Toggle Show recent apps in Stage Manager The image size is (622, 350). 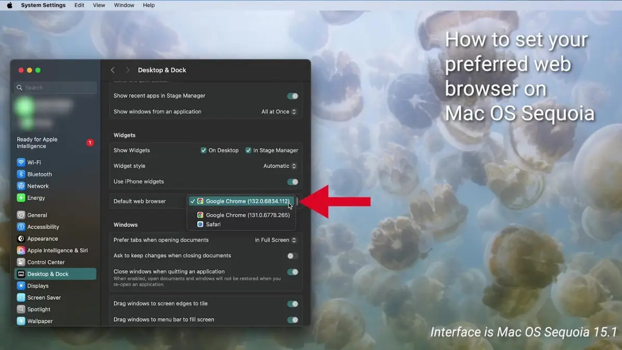(x=293, y=96)
